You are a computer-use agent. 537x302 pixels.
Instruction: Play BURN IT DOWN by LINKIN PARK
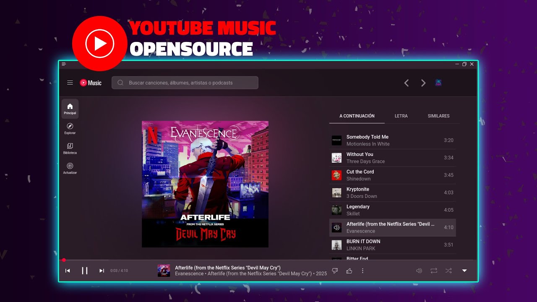coord(392,245)
